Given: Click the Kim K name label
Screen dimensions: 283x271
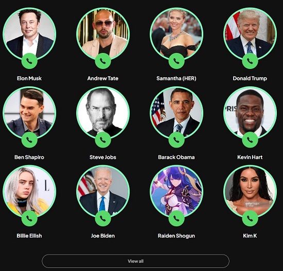Looking at the screenshot, I should [x=250, y=236].
